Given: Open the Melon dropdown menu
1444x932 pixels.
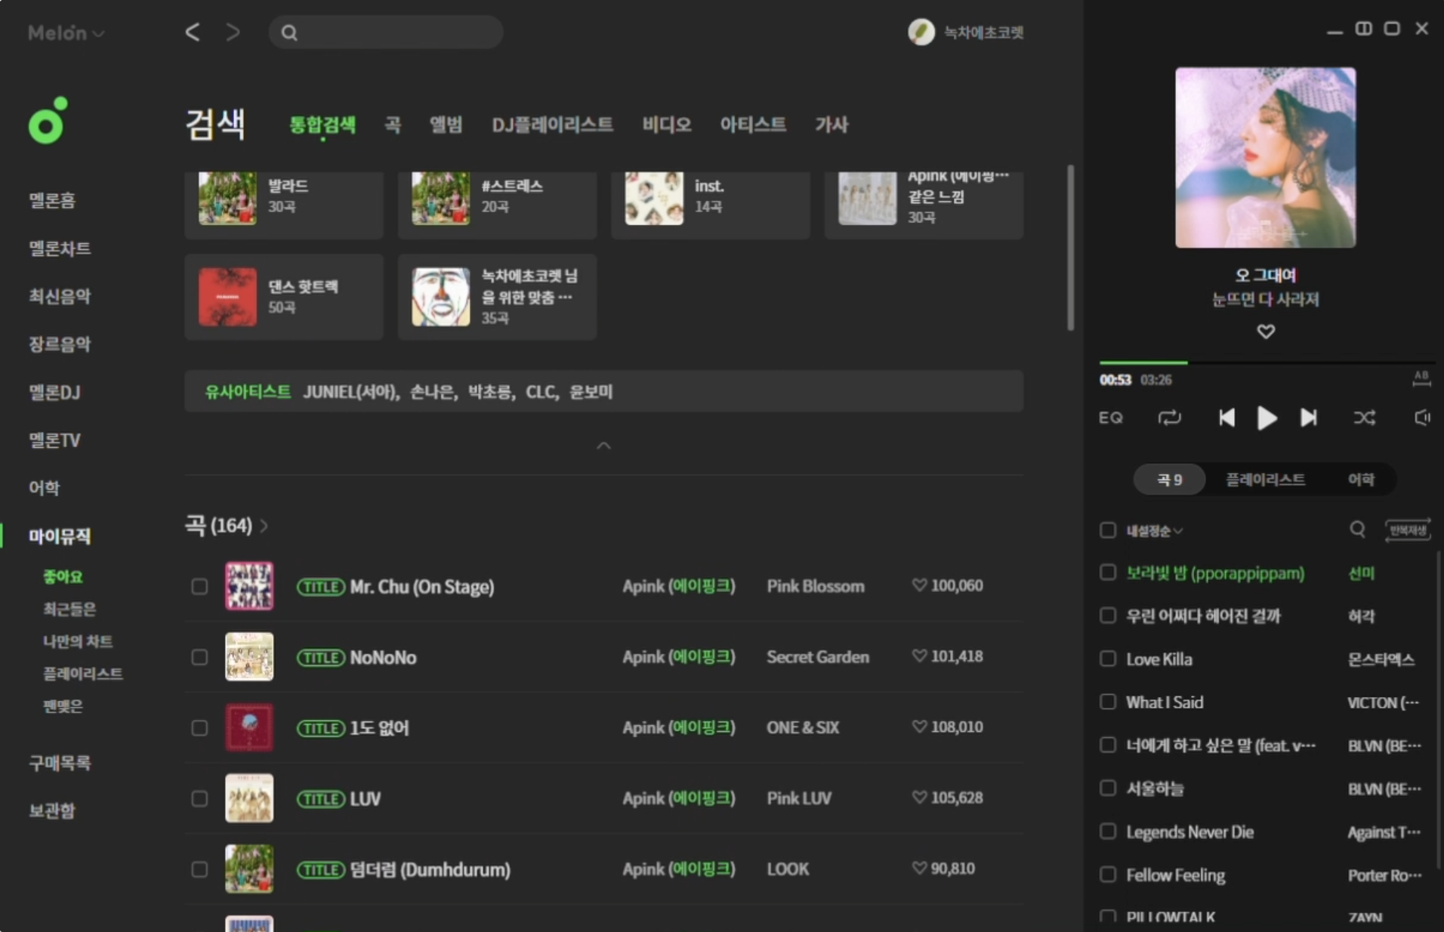Looking at the screenshot, I should point(66,33).
